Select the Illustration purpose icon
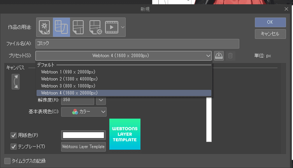 pos(44,27)
